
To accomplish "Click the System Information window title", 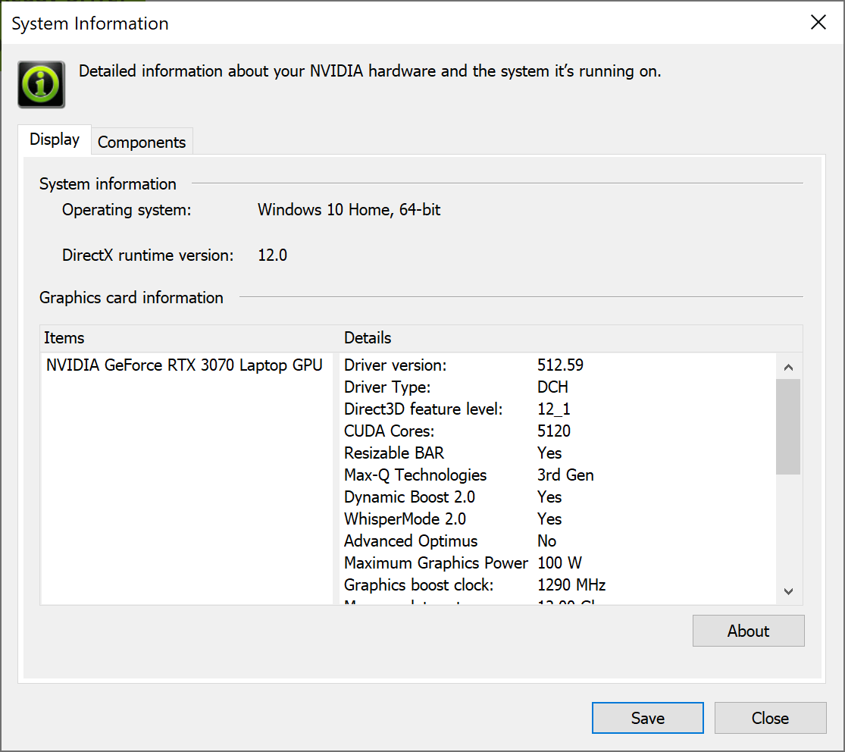I will pyautogui.click(x=90, y=23).
